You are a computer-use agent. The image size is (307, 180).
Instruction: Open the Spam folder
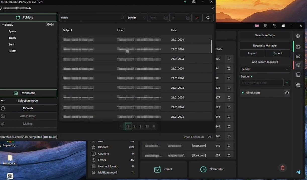tap(12, 31)
